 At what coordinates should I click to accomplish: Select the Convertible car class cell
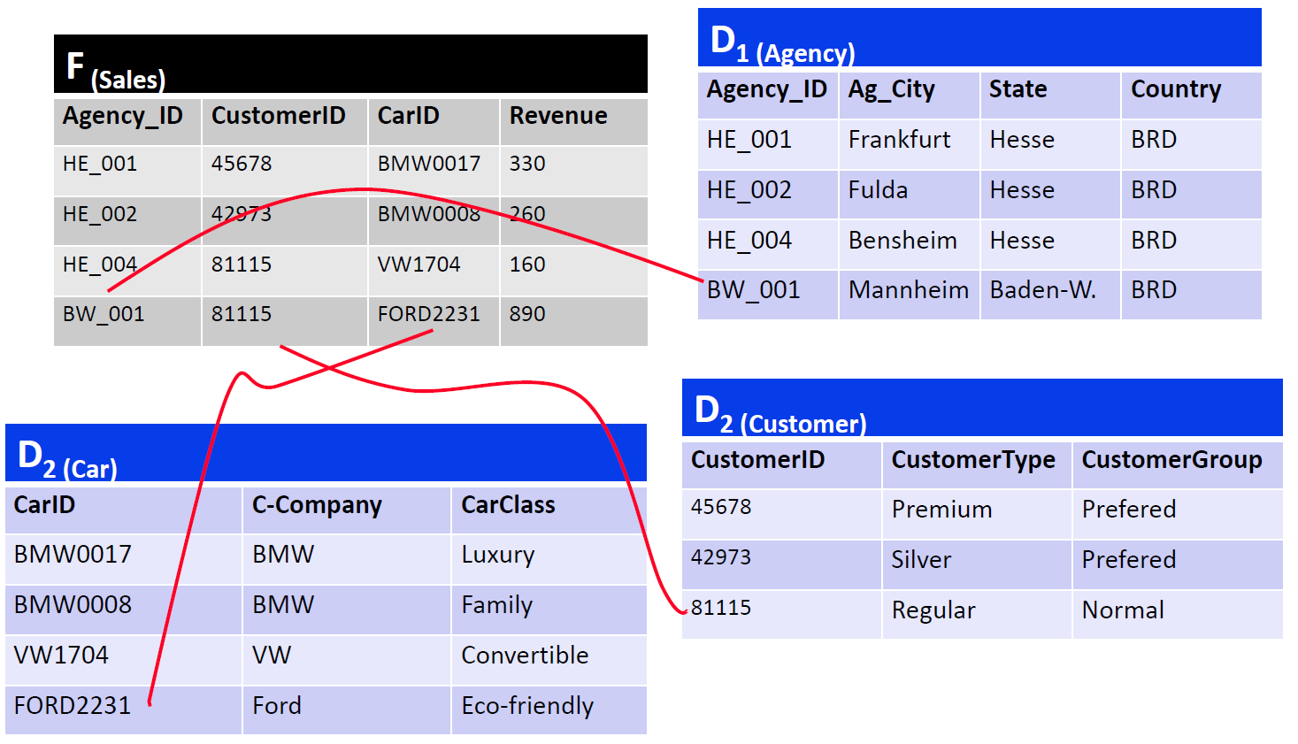point(525,656)
